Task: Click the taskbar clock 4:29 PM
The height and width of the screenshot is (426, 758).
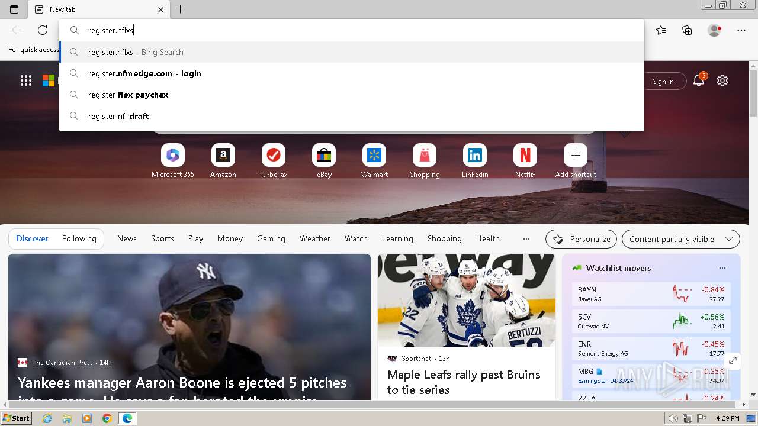Action: [x=727, y=418]
